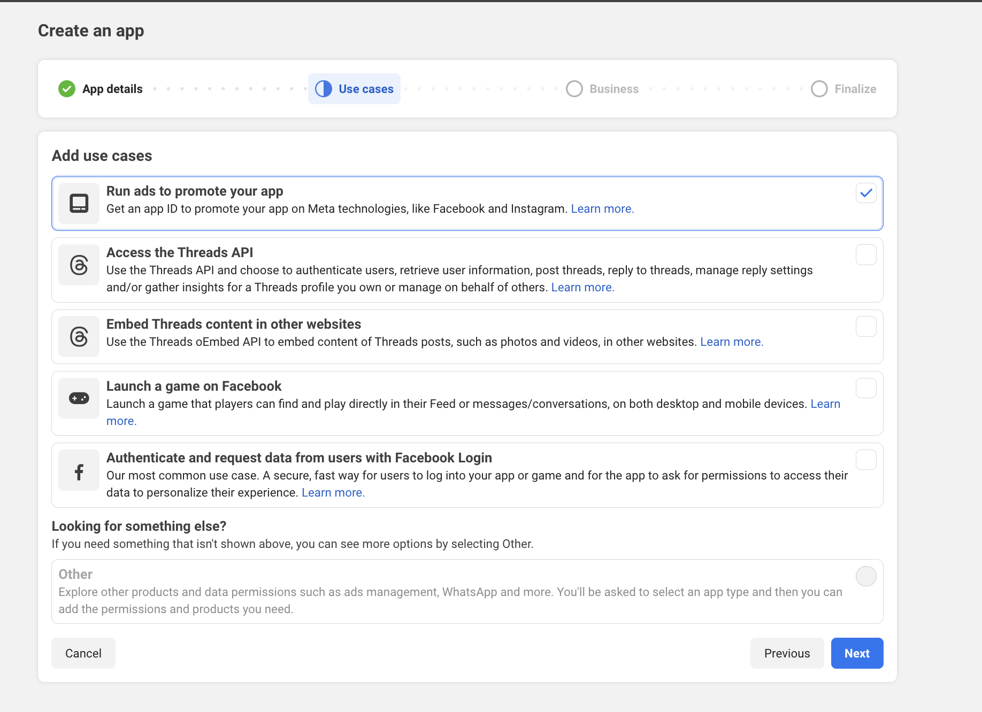This screenshot has height=712, width=982.
Task: Click the 'Run ads to promote your app' title
Action: coord(195,191)
